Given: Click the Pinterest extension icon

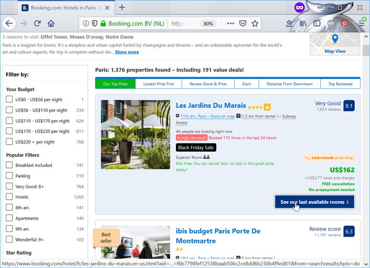Looking at the screenshot, I should 344,23.
